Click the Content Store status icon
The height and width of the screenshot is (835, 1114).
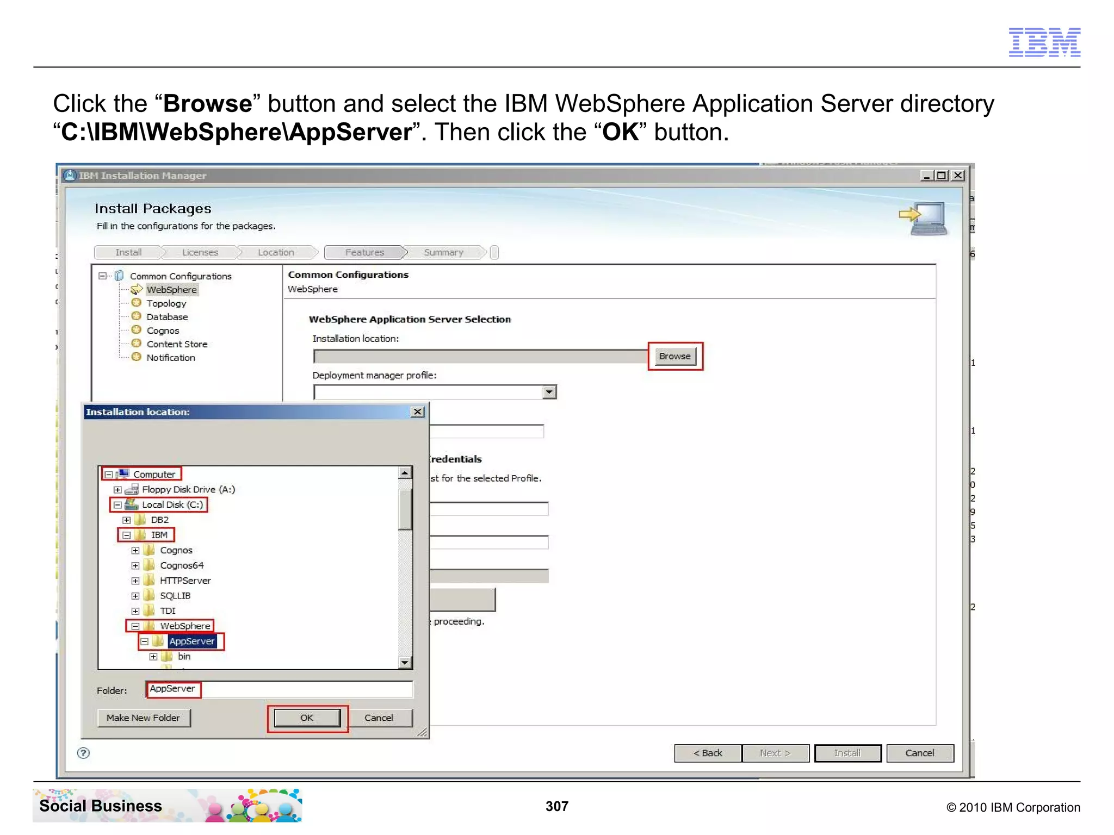(137, 344)
